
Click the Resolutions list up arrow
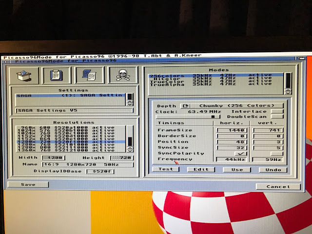[x=130, y=148]
